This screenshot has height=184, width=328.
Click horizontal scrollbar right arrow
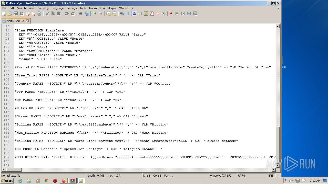point(274,169)
